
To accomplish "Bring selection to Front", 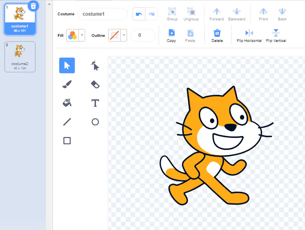I will click(263, 14).
